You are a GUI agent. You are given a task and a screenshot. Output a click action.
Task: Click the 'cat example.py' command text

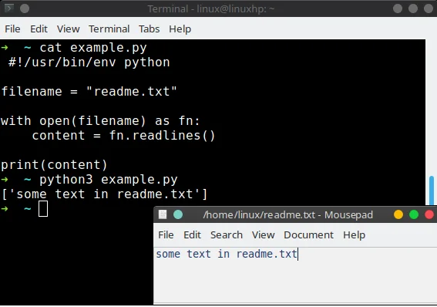[93, 48]
